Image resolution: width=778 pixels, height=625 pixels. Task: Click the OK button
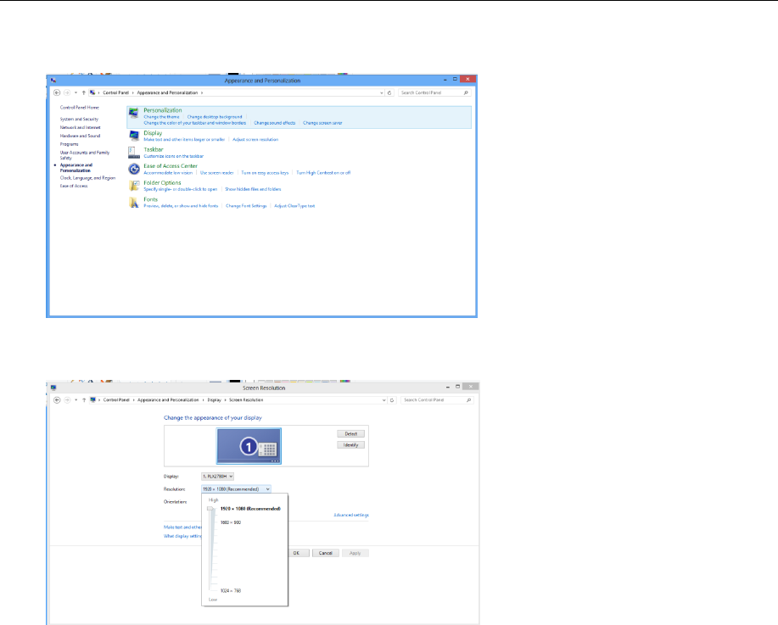tap(296, 553)
